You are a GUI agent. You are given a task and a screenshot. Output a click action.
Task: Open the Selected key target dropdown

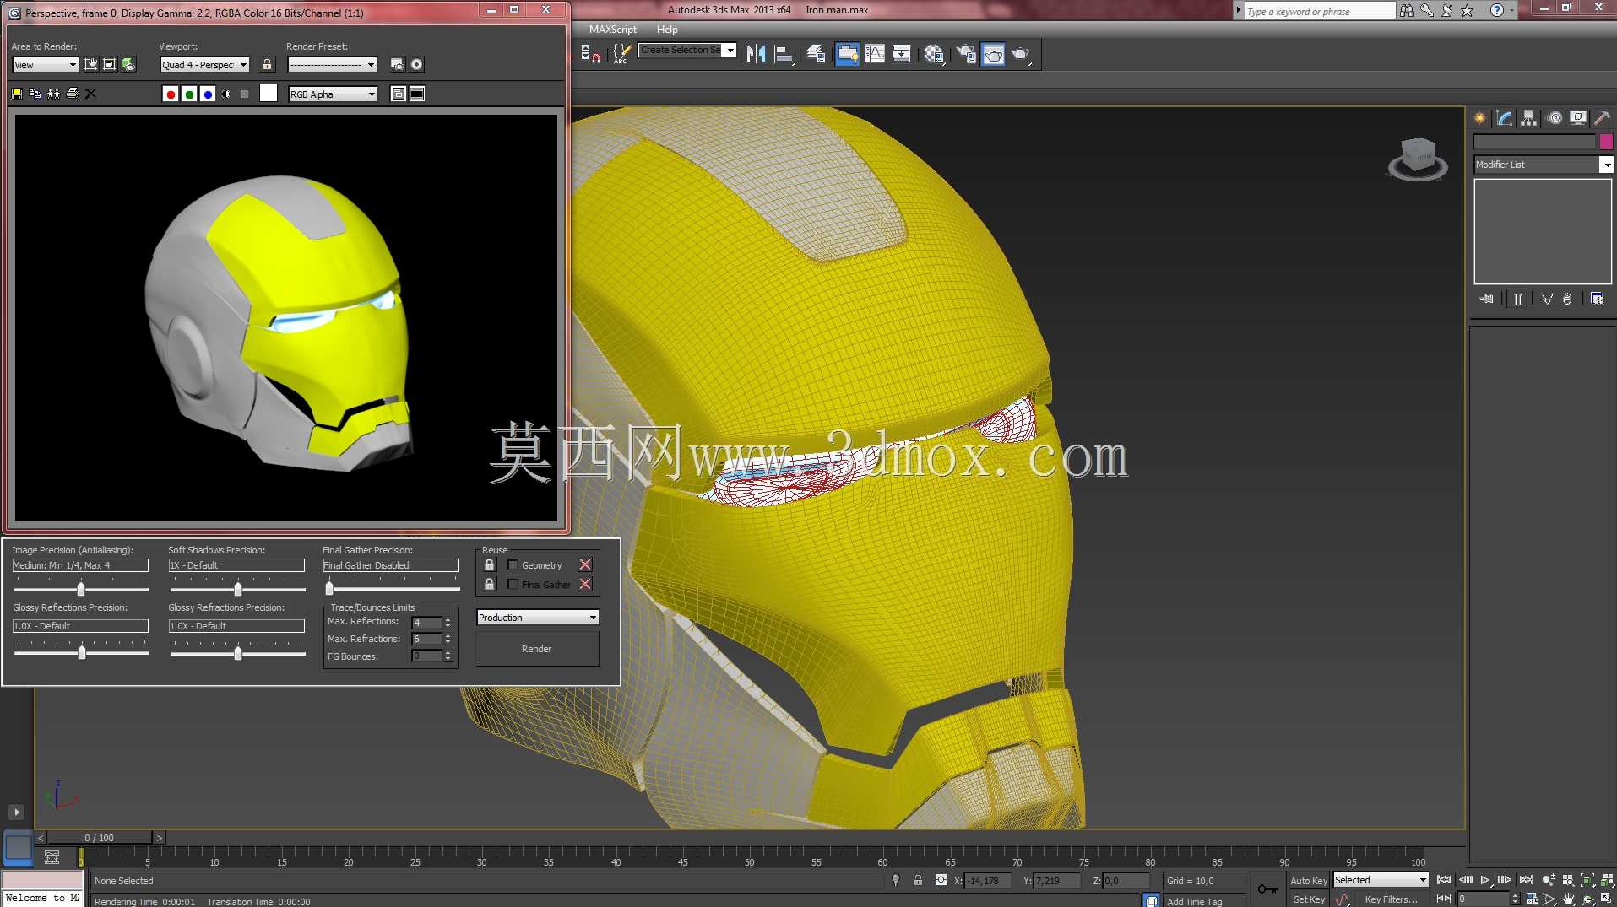pos(1381,880)
